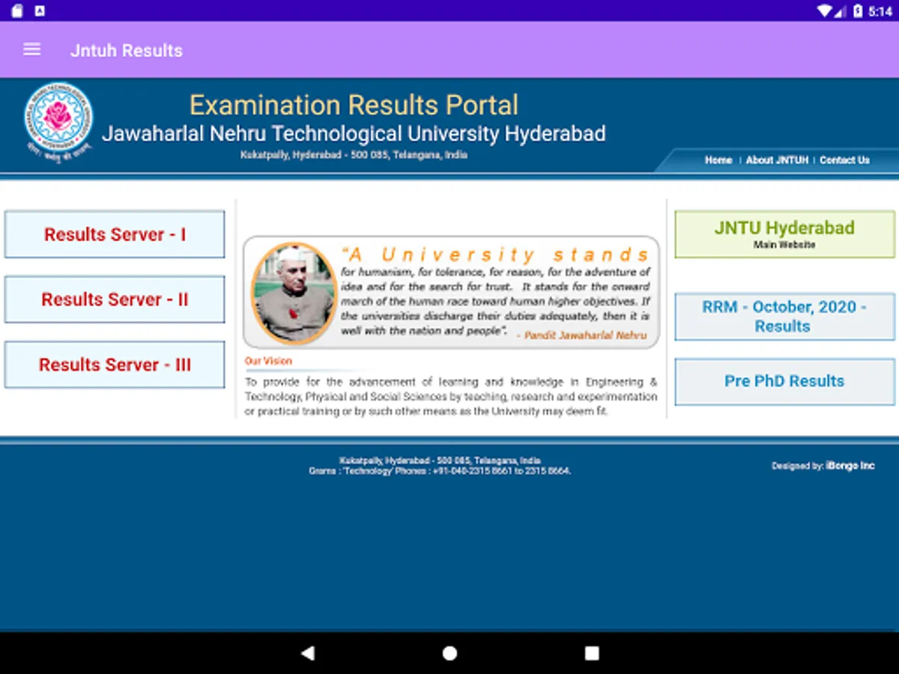Open Results Server - III
This screenshot has height=674, width=899.
click(115, 365)
